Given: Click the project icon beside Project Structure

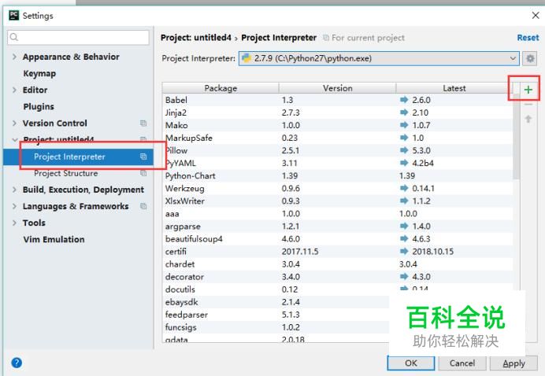Looking at the screenshot, I should (x=143, y=173).
